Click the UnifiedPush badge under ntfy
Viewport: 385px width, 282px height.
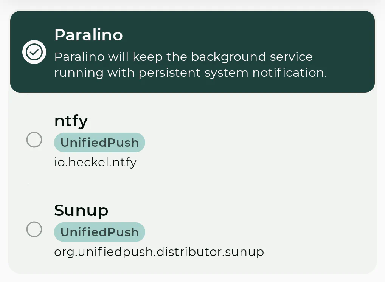pyautogui.click(x=99, y=143)
